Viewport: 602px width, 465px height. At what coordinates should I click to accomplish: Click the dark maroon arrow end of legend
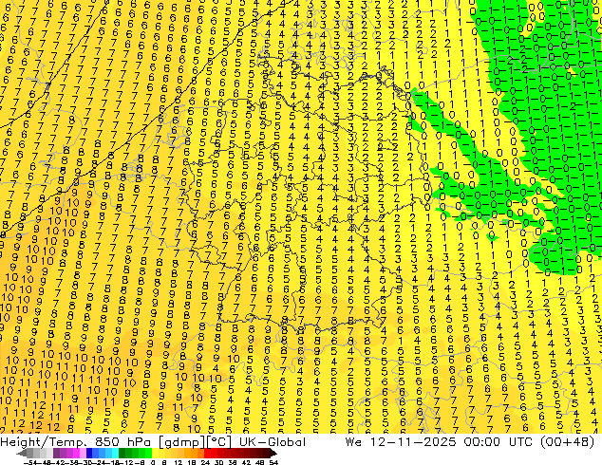click(273, 454)
